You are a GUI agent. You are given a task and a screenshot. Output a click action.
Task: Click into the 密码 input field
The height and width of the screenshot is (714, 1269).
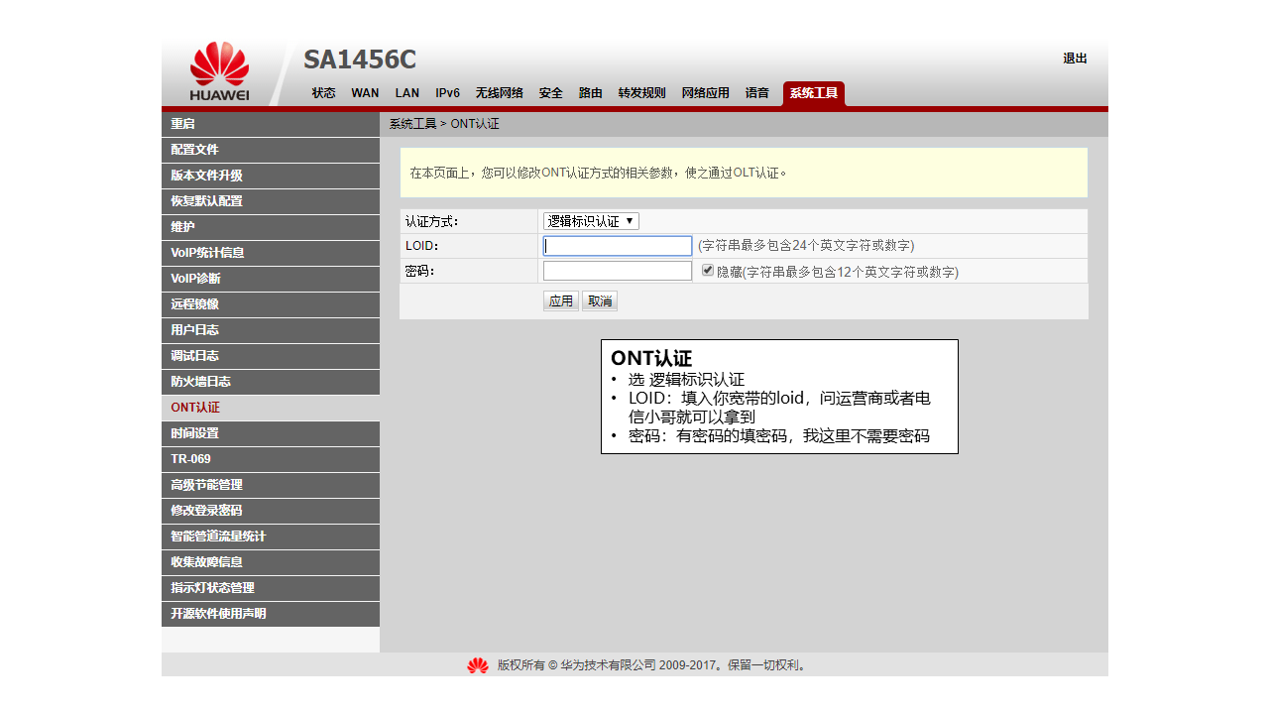[618, 271]
